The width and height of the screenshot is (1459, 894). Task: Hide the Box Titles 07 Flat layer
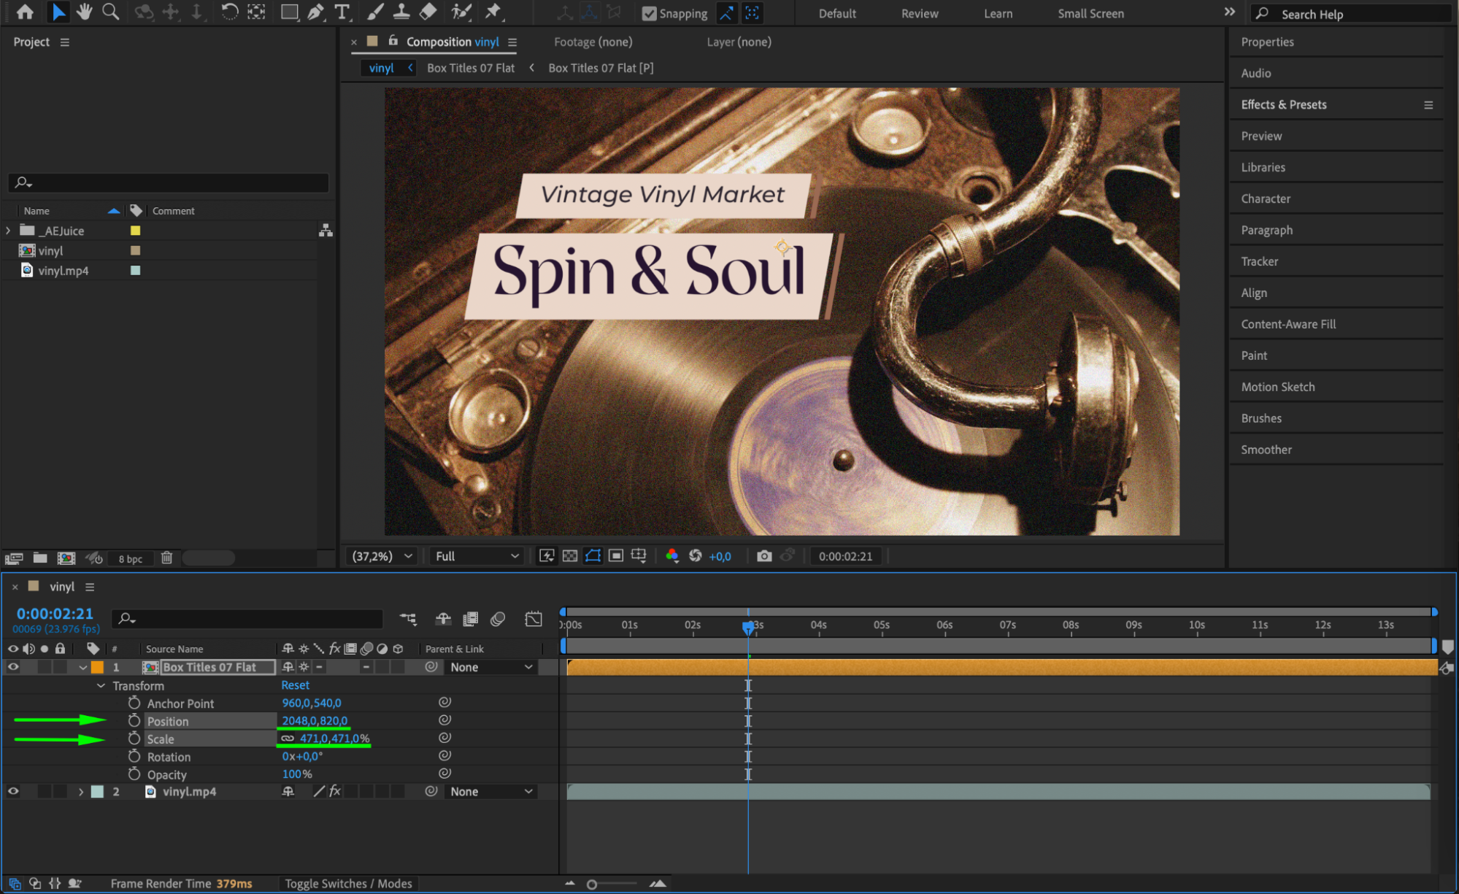[x=13, y=667]
